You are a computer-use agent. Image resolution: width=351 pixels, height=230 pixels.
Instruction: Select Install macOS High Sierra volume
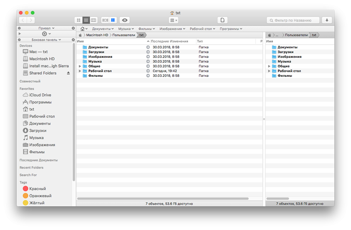click(x=46, y=66)
